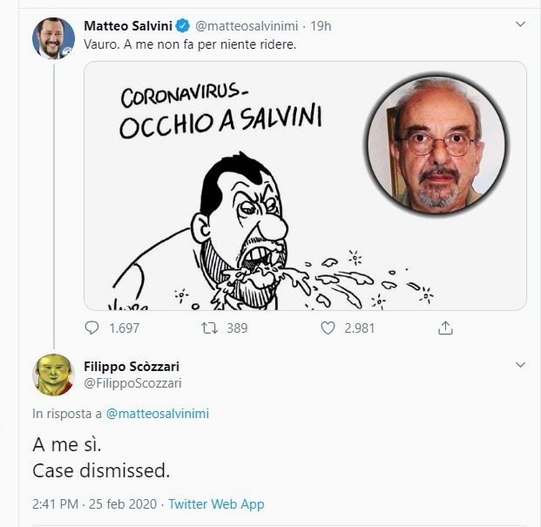Click the Twitter Web App link
This screenshot has height=527, width=541.
216,503
